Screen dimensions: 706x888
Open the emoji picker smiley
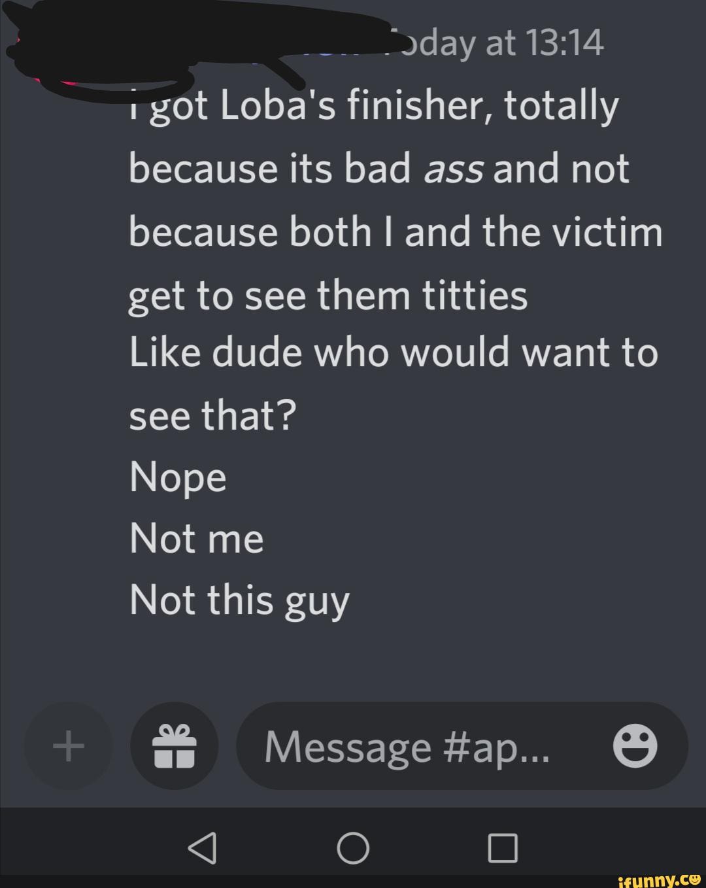coord(635,746)
